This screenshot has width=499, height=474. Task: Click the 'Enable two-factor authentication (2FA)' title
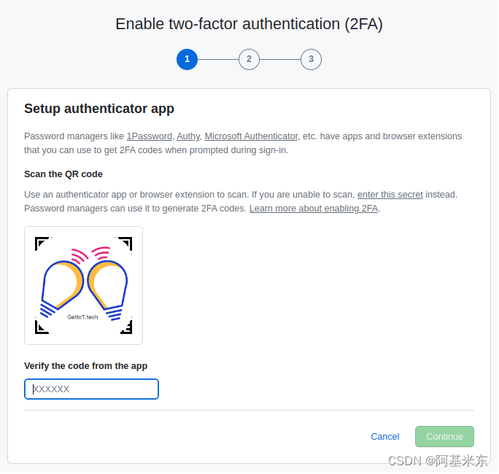click(x=249, y=24)
